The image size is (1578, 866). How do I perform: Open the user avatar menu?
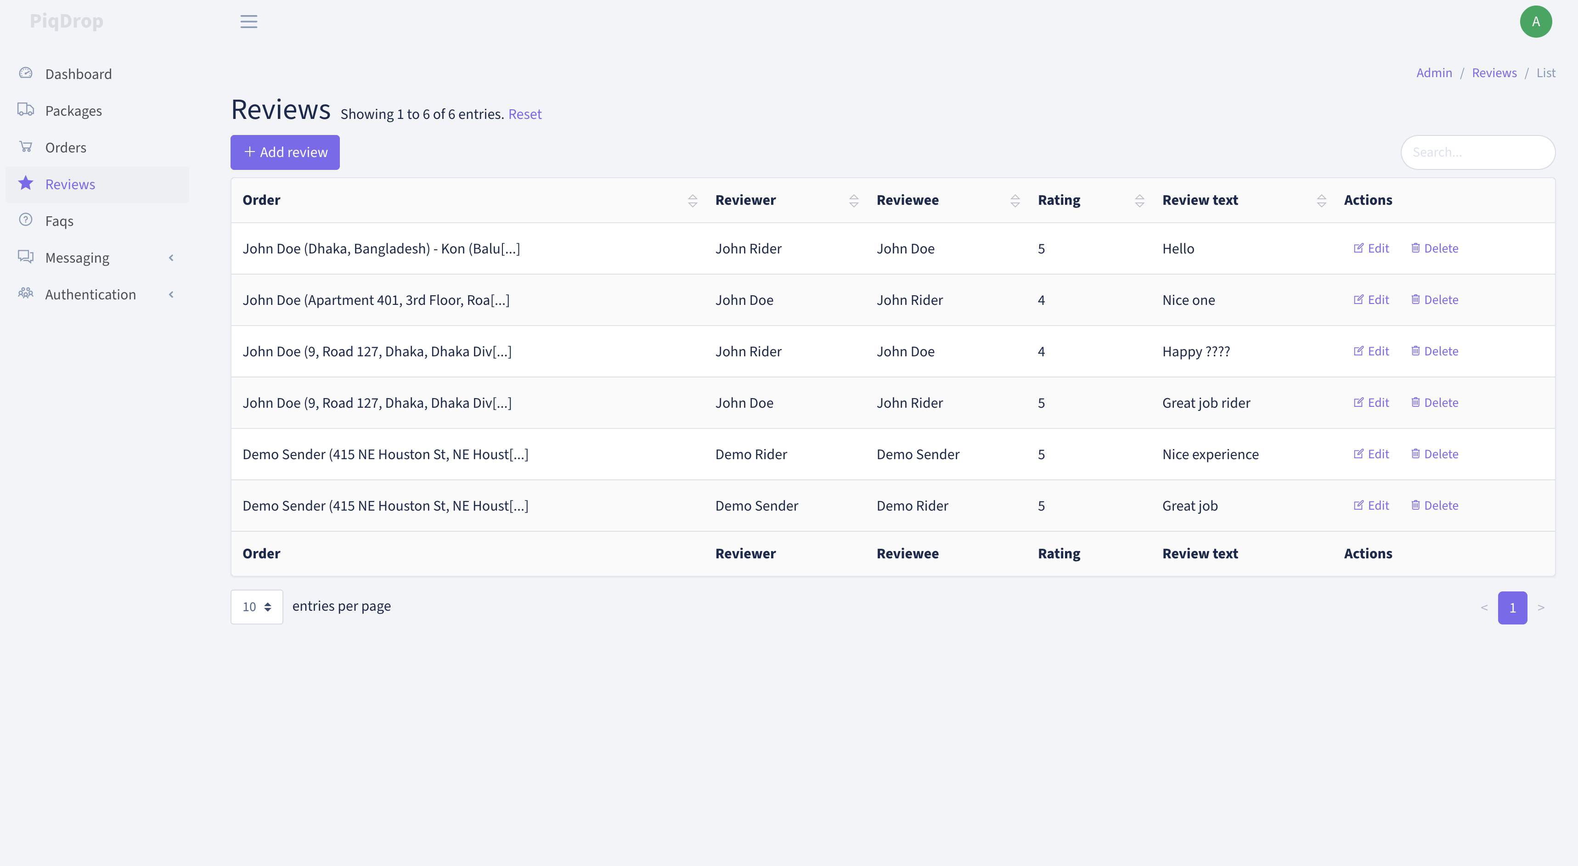(1536, 22)
